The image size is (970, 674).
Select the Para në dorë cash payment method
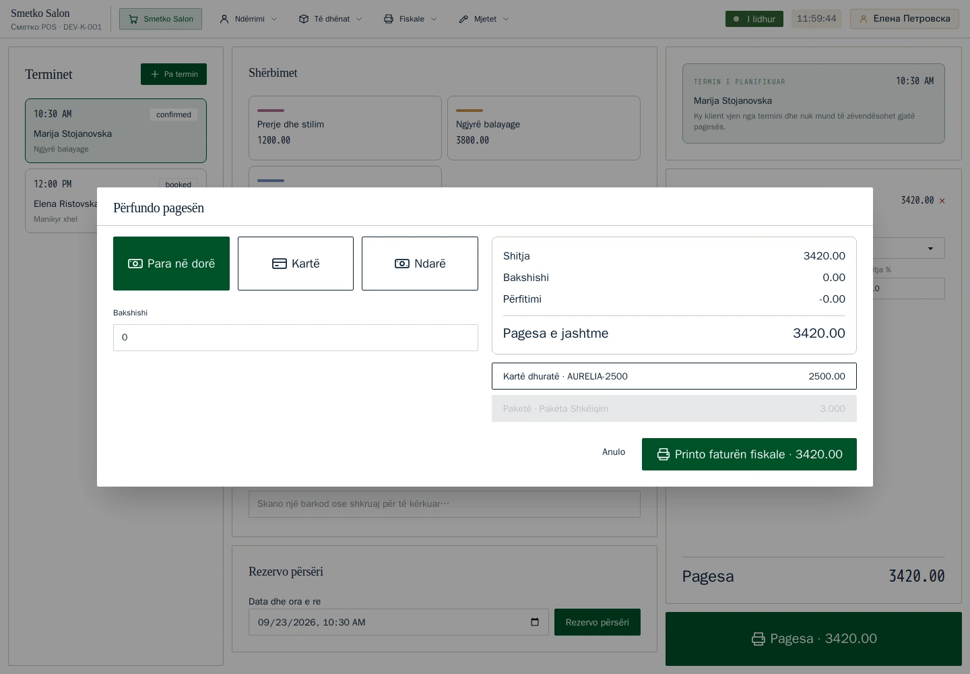click(171, 264)
